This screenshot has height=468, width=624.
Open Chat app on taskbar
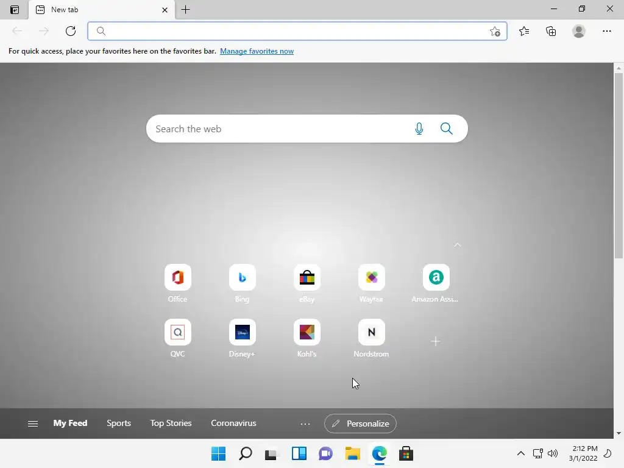325,453
